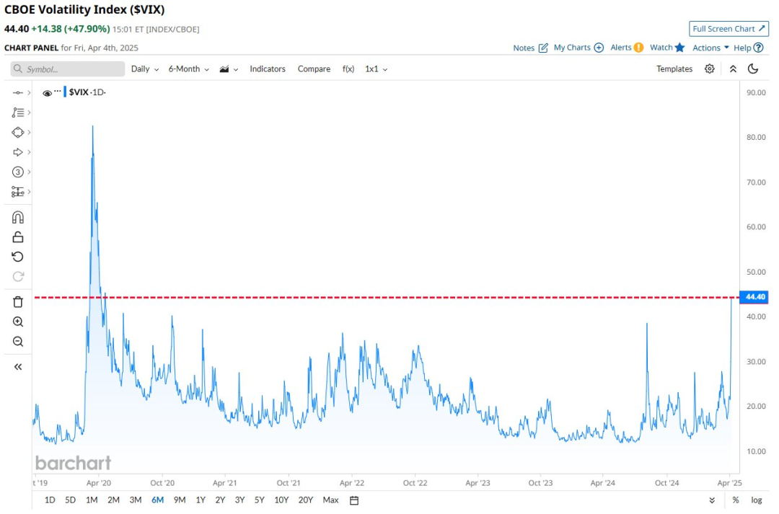The width and height of the screenshot is (779, 514).
Task: Click the 44.40 price label on axis
Action: click(754, 297)
